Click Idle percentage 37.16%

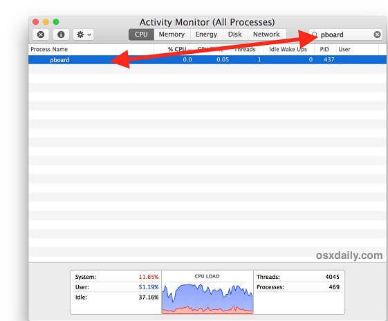[x=149, y=297]
